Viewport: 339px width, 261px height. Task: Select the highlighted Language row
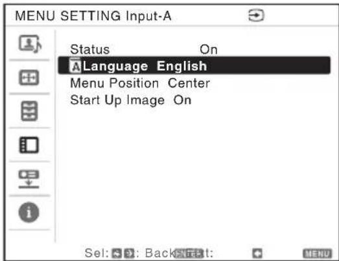click(x=194, y=65)
